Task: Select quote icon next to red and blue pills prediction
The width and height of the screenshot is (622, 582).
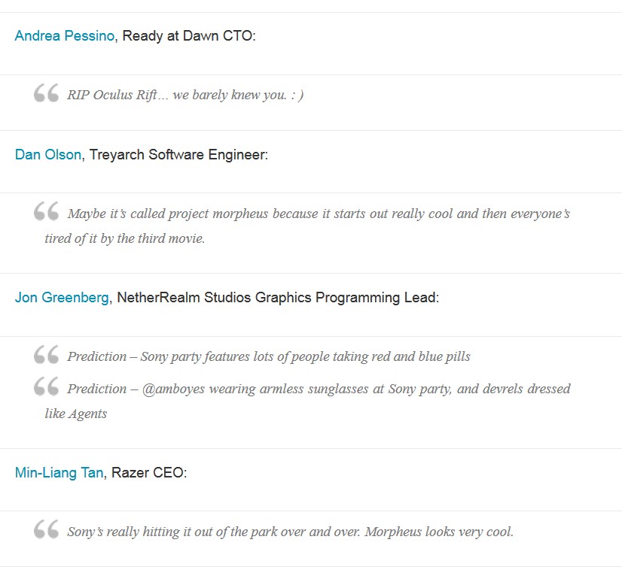Action: [46, 355]
